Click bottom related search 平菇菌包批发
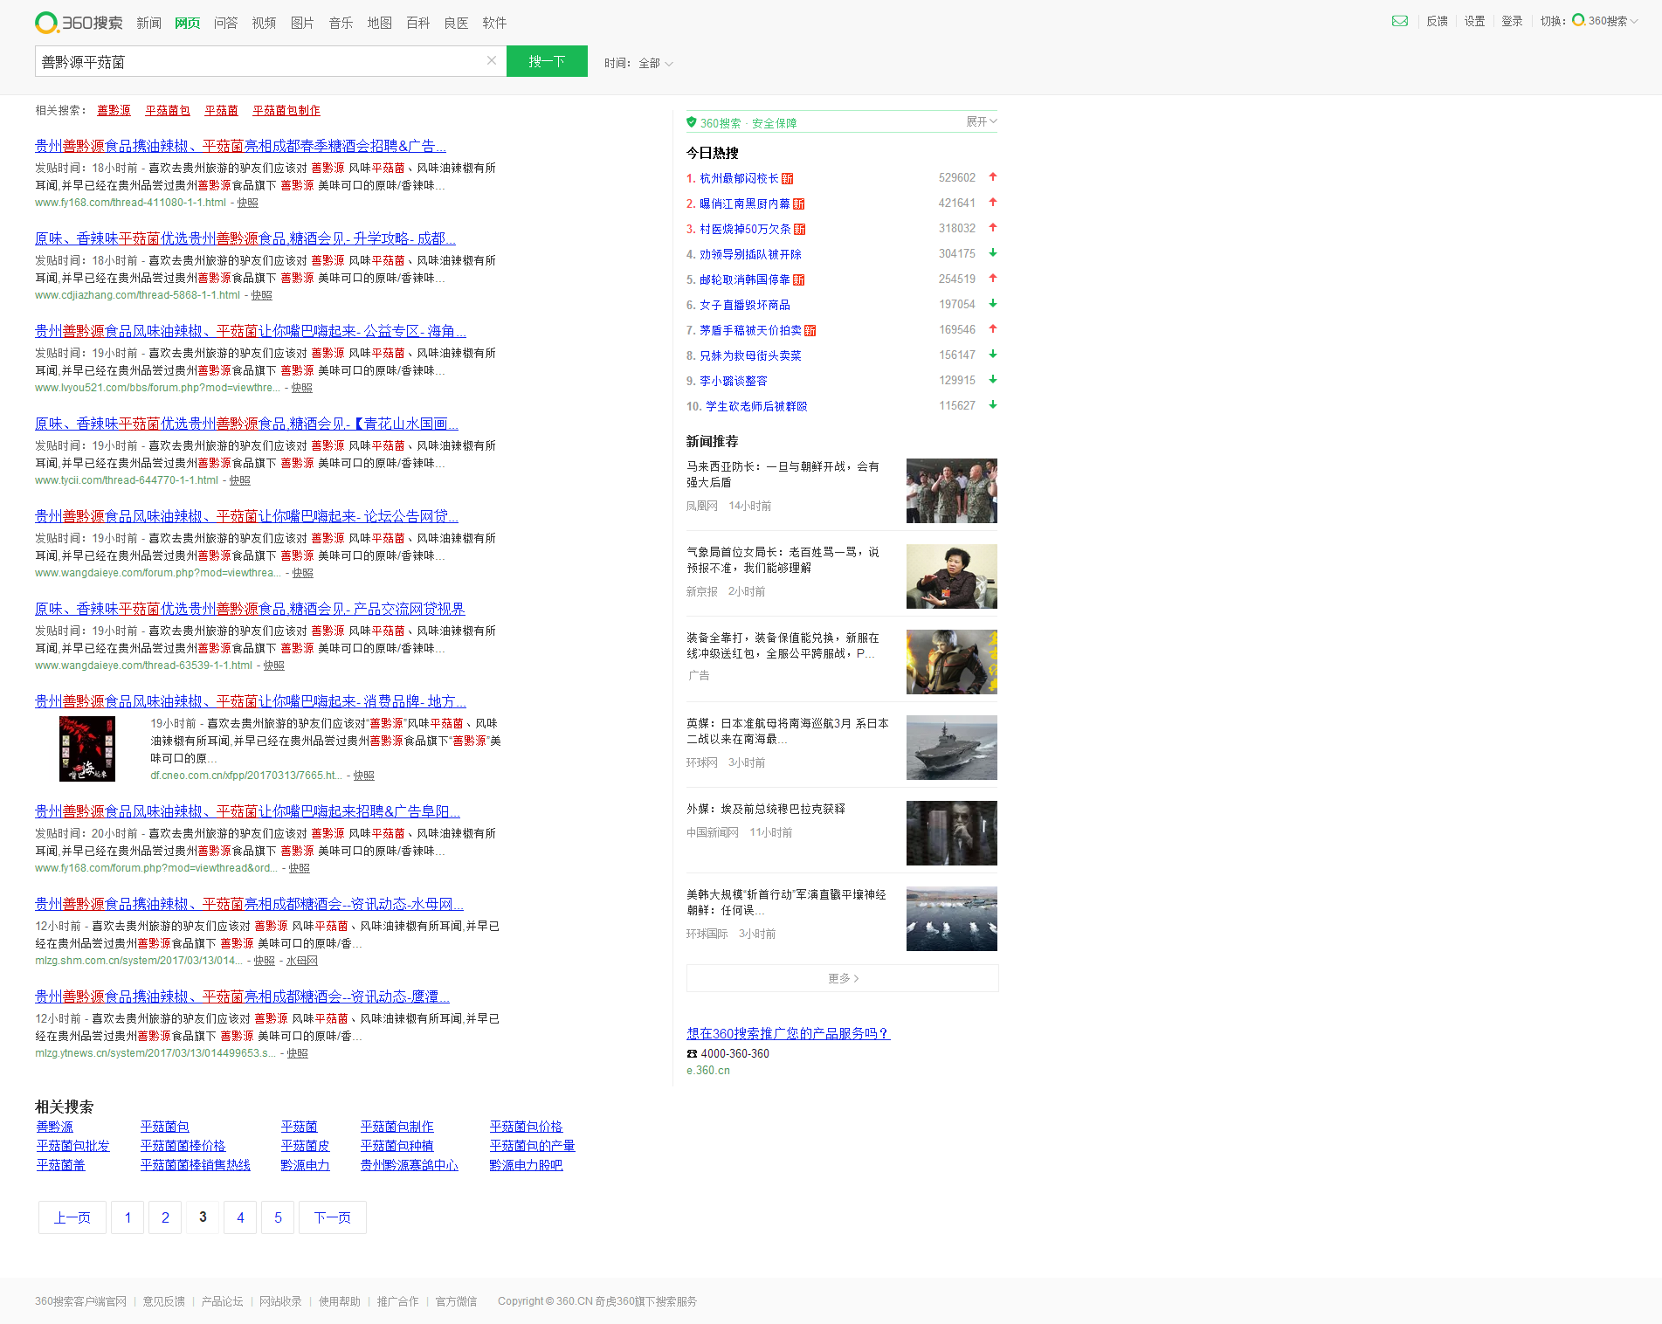Image resolution: width=1662 pixels, height=1324 pixels. click(73, 1146)
